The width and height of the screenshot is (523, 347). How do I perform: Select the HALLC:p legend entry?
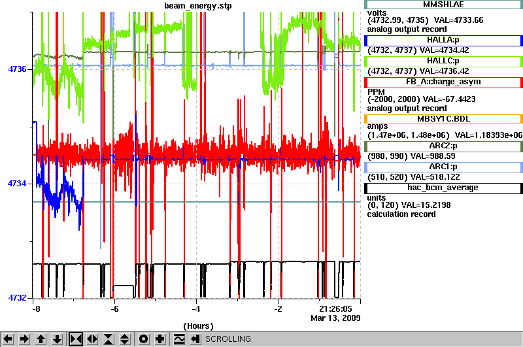443,61
